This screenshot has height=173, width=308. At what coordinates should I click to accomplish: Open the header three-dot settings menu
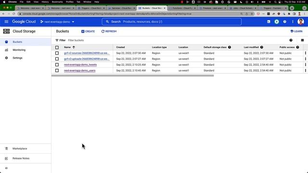coord(293,22)
